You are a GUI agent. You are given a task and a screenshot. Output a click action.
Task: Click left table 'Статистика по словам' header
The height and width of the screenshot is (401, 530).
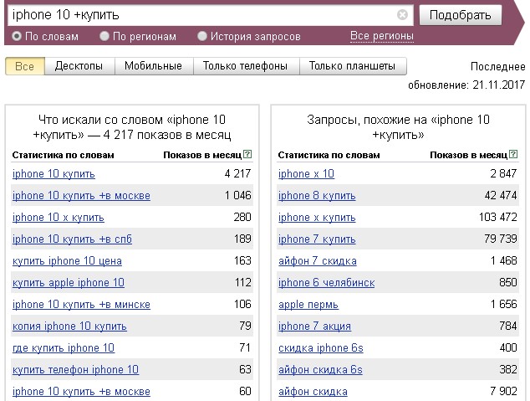pyautogui.click(x=63, y=155)
